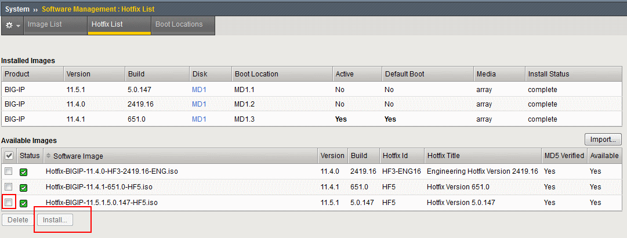Toggle the select-all checkbox in header
Screen dimensions: 627x238
9,155
